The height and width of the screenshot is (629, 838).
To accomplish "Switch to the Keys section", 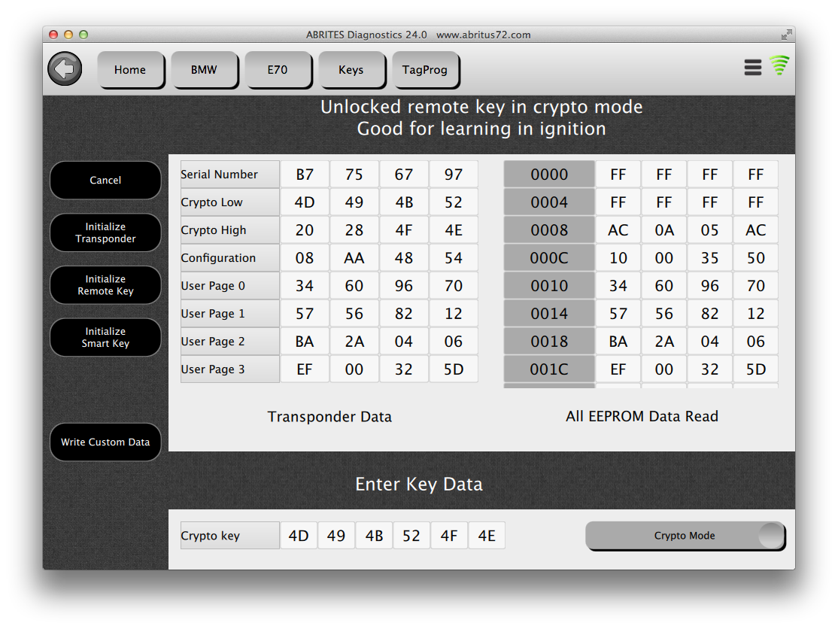I will 351,70.
